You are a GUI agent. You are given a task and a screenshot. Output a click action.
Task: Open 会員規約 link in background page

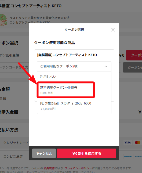(x=49, y=168)
